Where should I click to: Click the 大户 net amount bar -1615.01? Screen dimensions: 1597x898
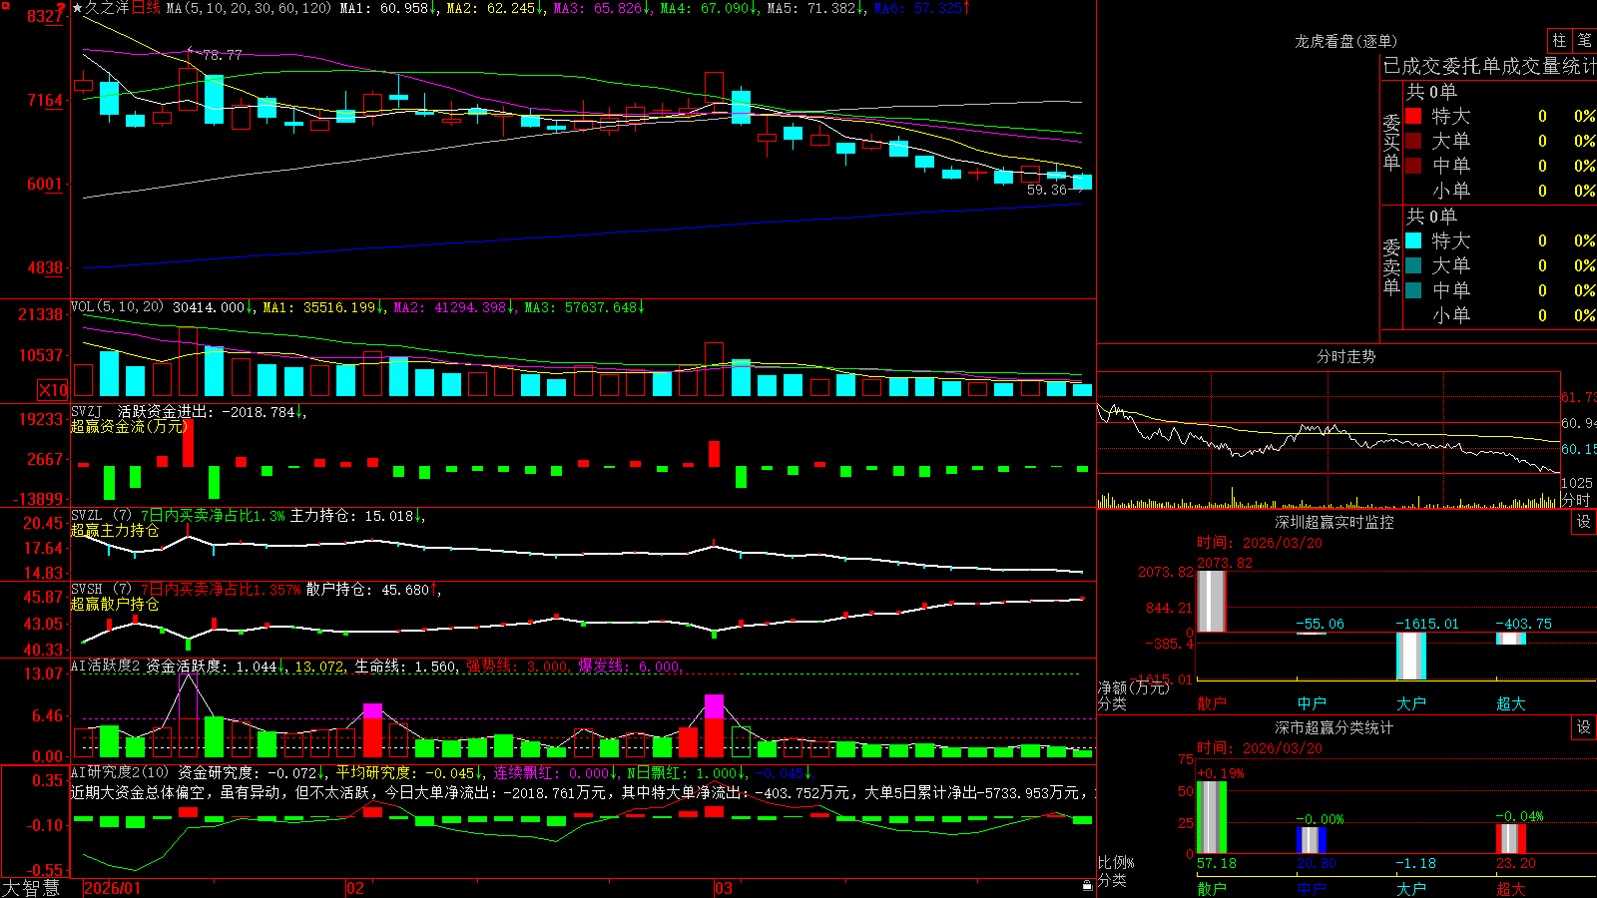pos(1410,656)
